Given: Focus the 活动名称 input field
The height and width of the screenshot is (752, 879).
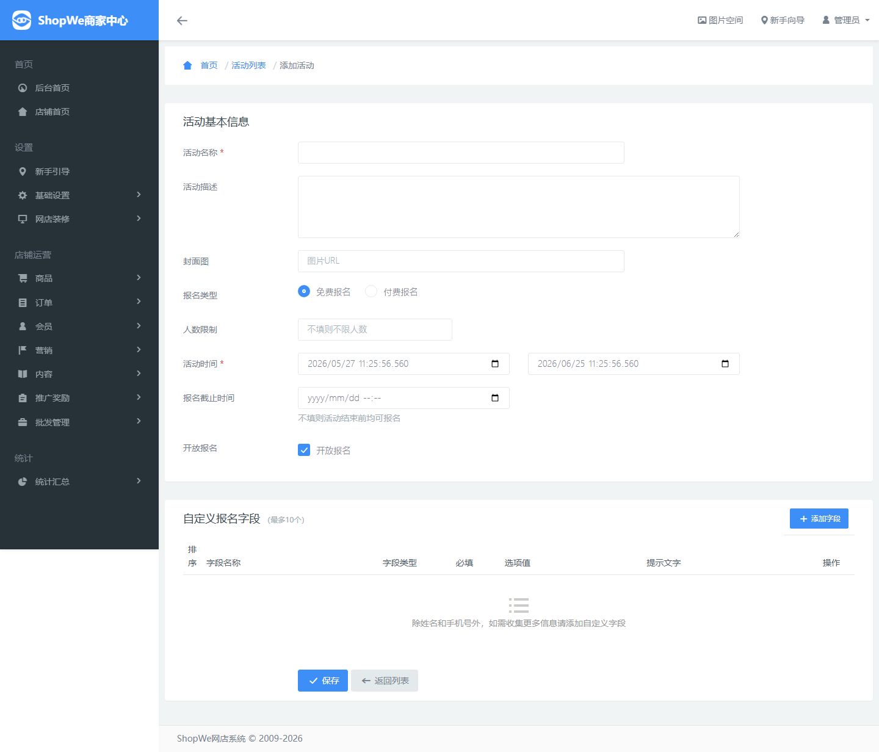Looking at the screenshot, I should click(x=461, y=153).
